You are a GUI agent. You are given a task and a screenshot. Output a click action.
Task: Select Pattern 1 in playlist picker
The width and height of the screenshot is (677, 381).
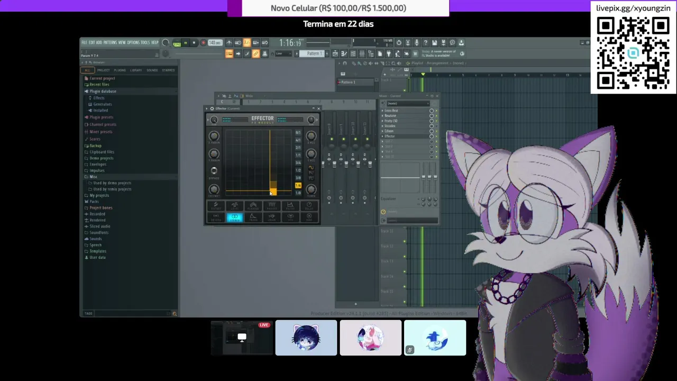355,82
